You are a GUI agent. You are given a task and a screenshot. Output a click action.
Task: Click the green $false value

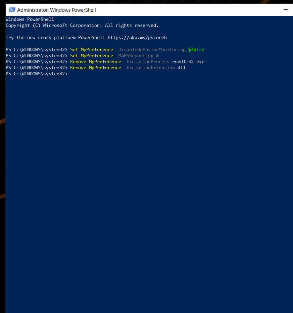(x=196, y=49)
